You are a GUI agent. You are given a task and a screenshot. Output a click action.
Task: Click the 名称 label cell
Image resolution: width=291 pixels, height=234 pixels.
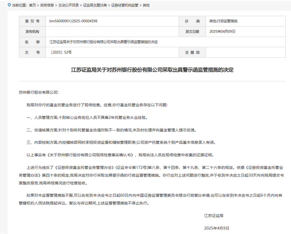coord(32,42)
